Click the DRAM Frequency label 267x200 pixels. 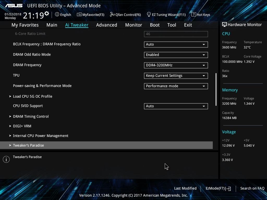27,65
